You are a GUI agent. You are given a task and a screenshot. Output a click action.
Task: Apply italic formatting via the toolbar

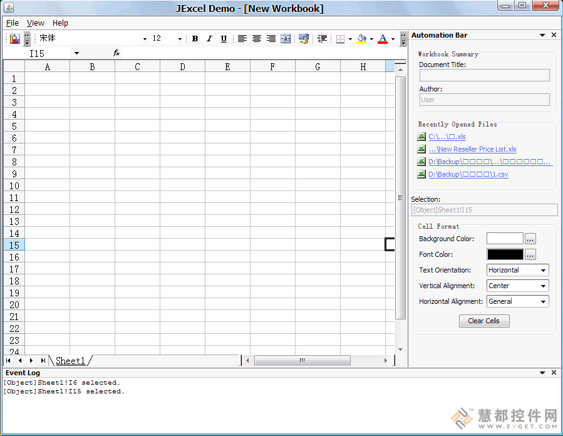pyautogui.click(x=209, y=38)
